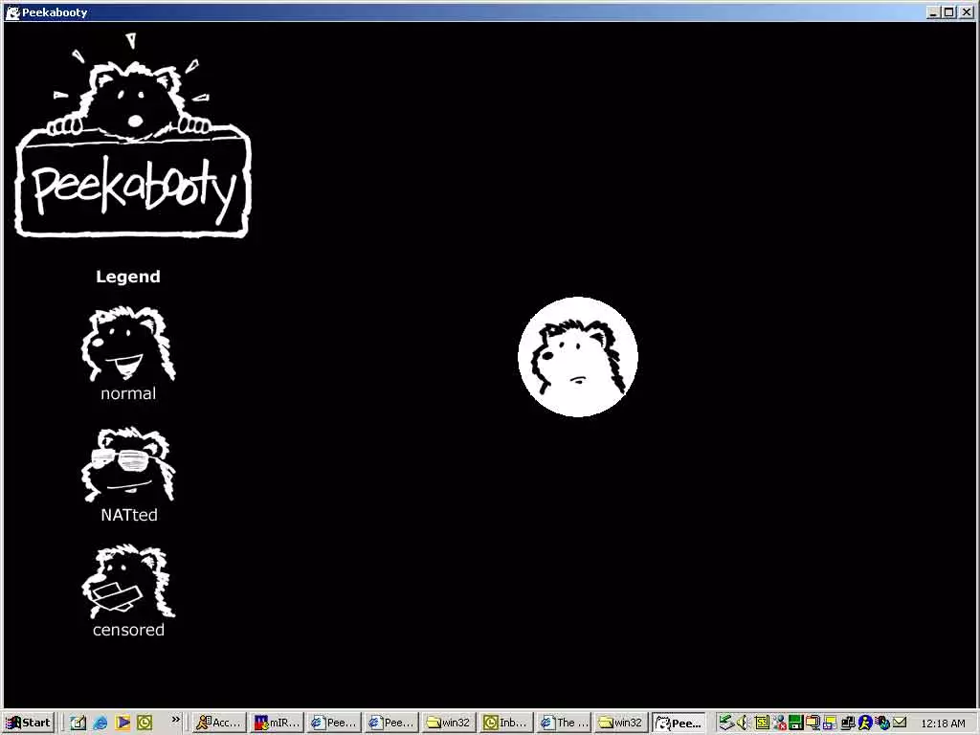Viewport: 980px width, 735px height.
Task: Click the active Peekabooty taskbar button
Action: point(679,722)
